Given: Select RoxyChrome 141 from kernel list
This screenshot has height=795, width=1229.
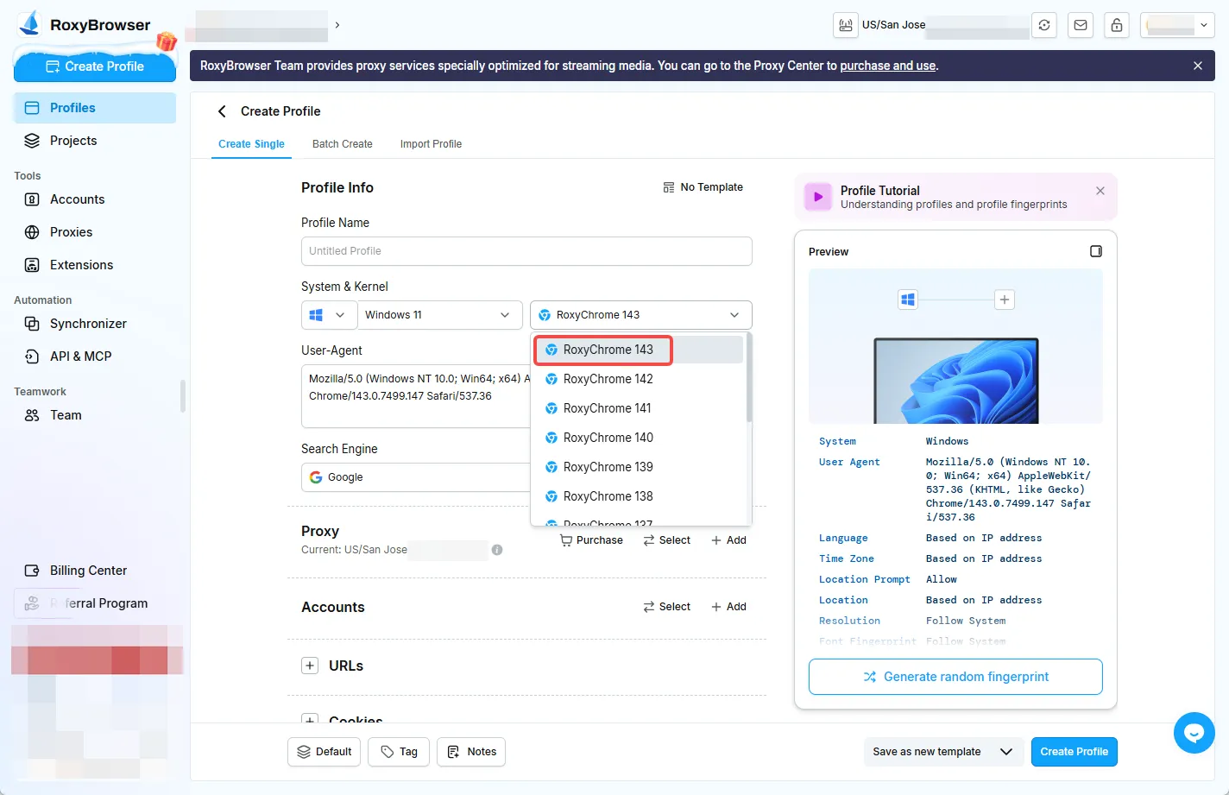Looking at the screenshot, I should [608, 408].
